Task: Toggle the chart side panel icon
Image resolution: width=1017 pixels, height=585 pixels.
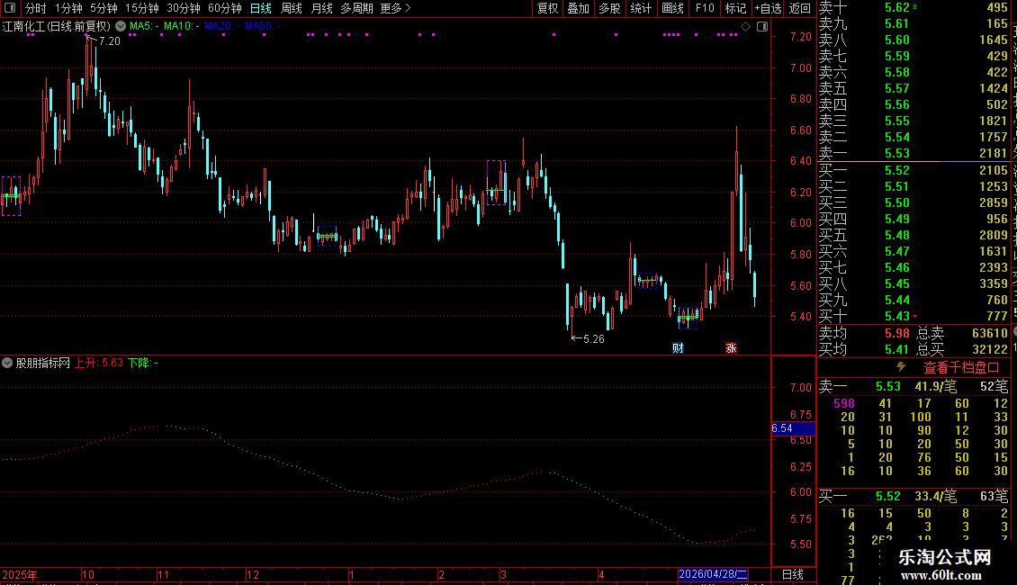Action: pos(762,26)
